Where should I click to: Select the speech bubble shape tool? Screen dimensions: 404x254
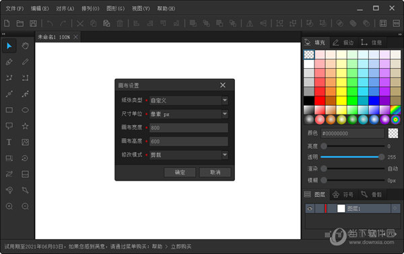coord(9,126)
